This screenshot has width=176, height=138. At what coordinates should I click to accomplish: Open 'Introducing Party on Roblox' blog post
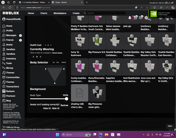click(11, 122)
